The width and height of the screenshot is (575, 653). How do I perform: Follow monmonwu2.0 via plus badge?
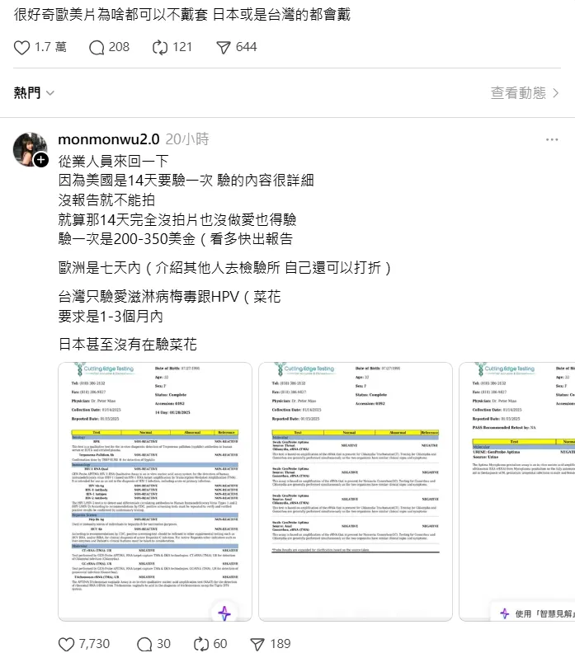(40, 160)
